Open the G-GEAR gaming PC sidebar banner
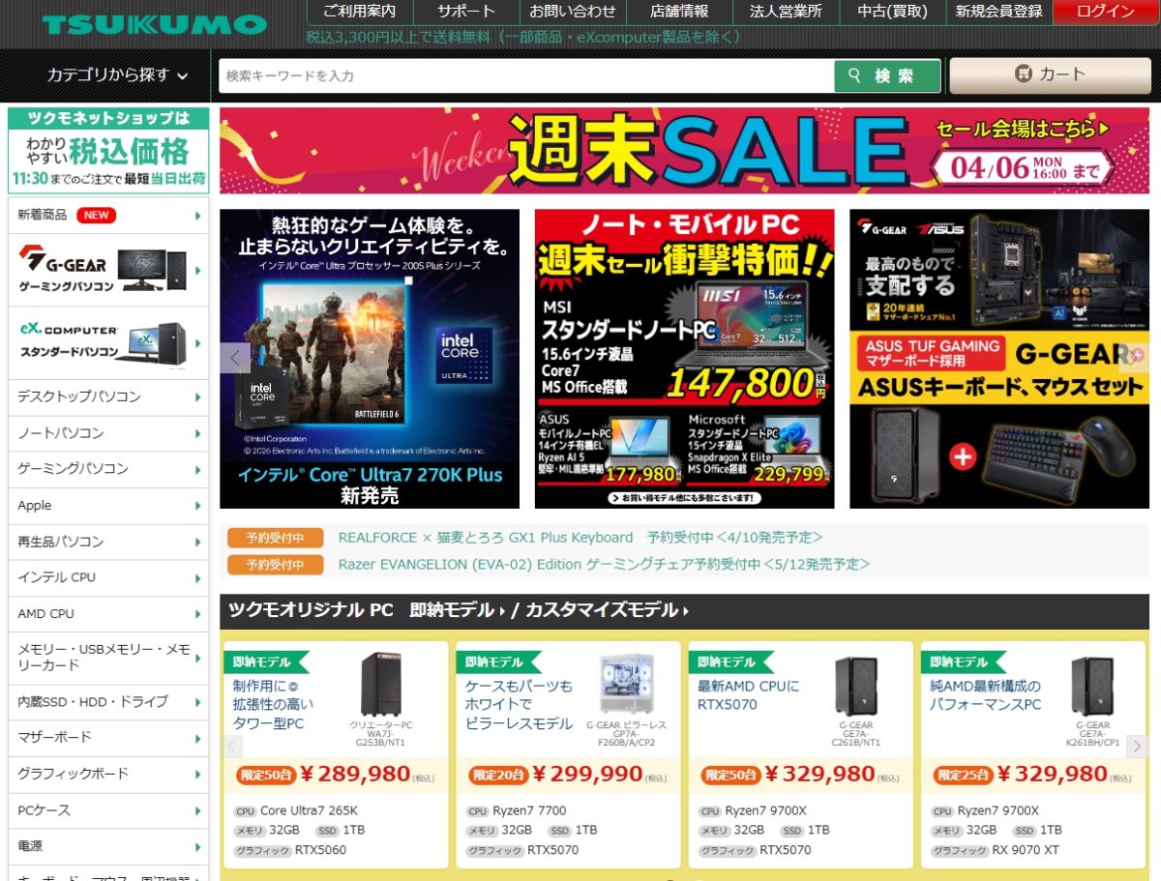This screenshot has height=881, width=1161. [x=108, y=270]
